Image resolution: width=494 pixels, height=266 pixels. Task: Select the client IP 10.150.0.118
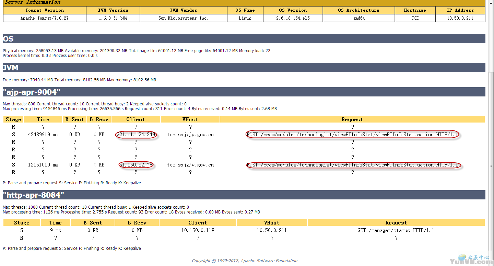tap(198, 230)
